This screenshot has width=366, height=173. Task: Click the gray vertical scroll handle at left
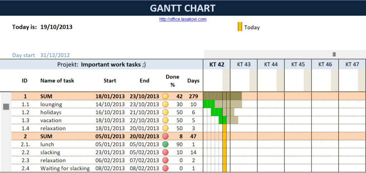point(6,107)
